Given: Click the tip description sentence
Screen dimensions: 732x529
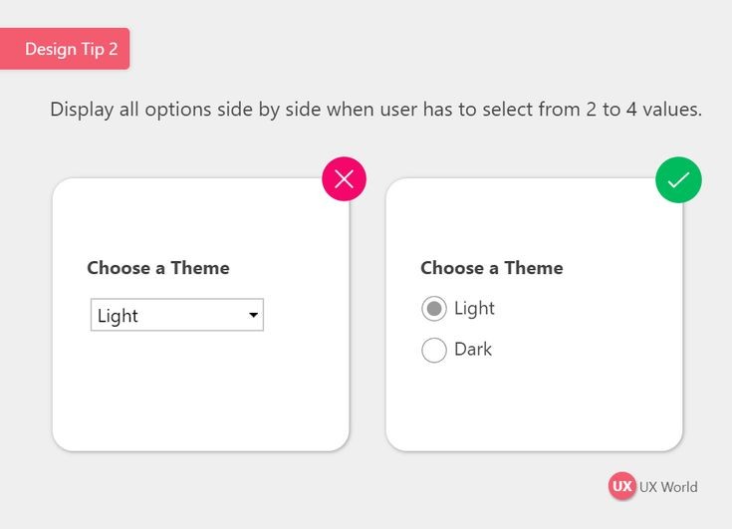Looking at the screenshot, I should click(x=375, y=110).
